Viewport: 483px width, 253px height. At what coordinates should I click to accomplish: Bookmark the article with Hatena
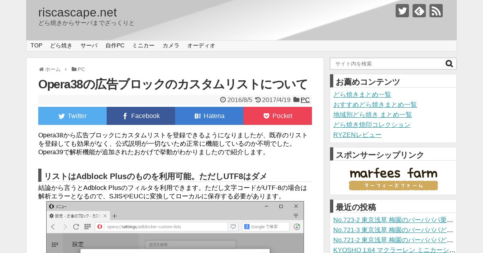coord(209,116)
